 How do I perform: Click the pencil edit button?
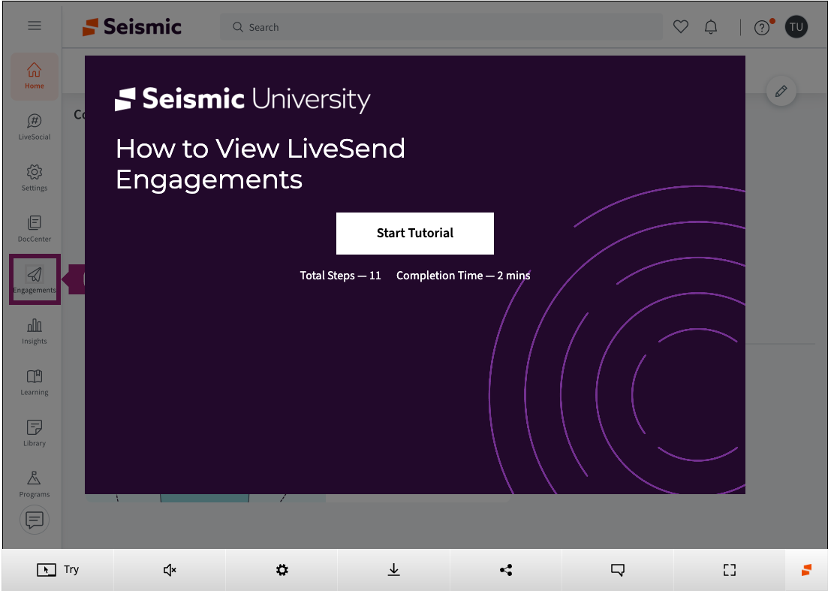781,91
